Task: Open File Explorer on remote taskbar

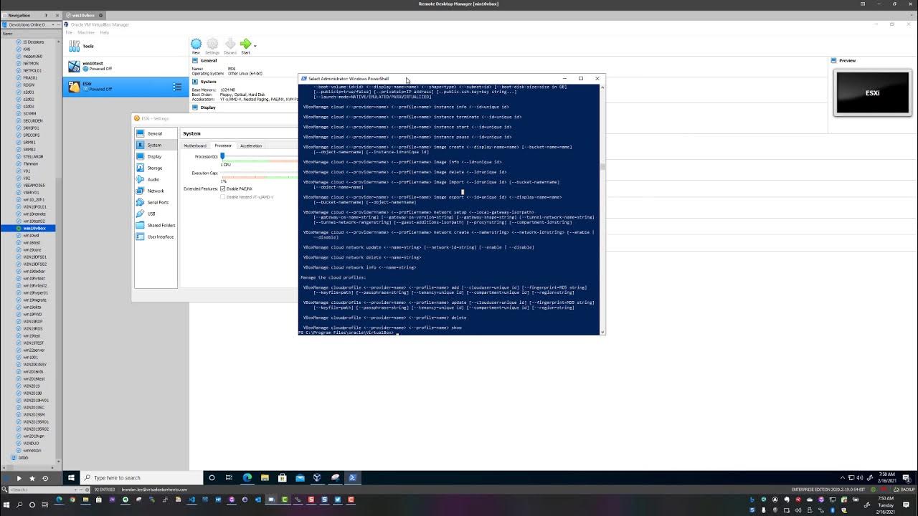Action: (x=265, y=477)
